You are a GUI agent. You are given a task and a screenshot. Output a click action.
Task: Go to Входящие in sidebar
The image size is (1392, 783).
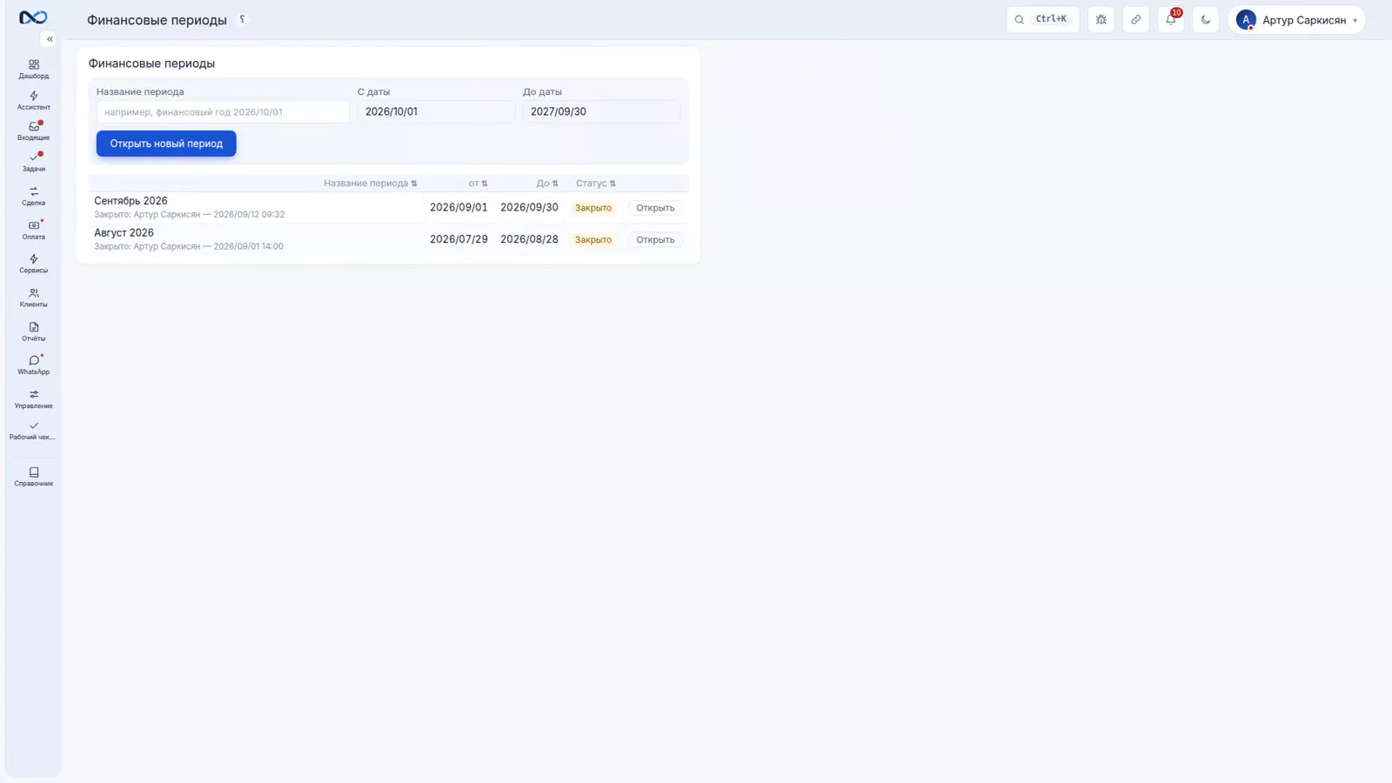33,131
